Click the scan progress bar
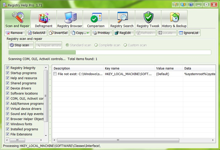The height and width of the screenshot is (150, 220). (109, 52)
